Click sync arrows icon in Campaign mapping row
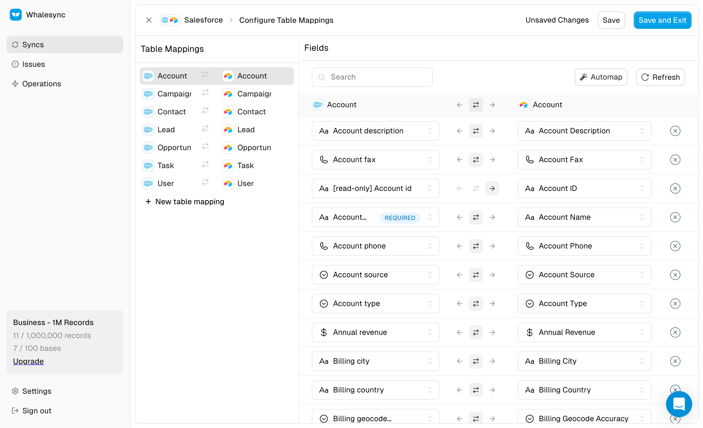Screen dimensions: 703x428 [205, 93]
